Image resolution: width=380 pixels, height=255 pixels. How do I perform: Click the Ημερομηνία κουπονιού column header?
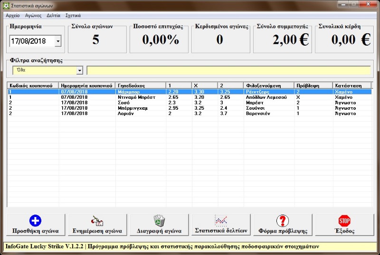click(x=86, y=85)
